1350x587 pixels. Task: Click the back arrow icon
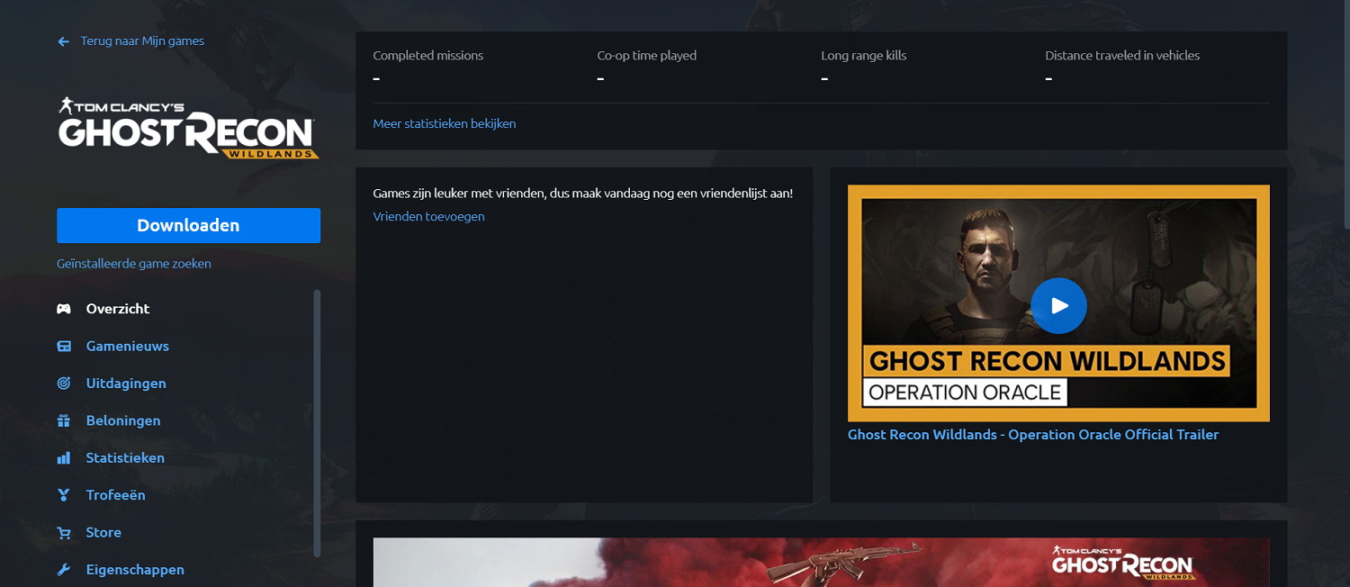click(x=63, y=41)
